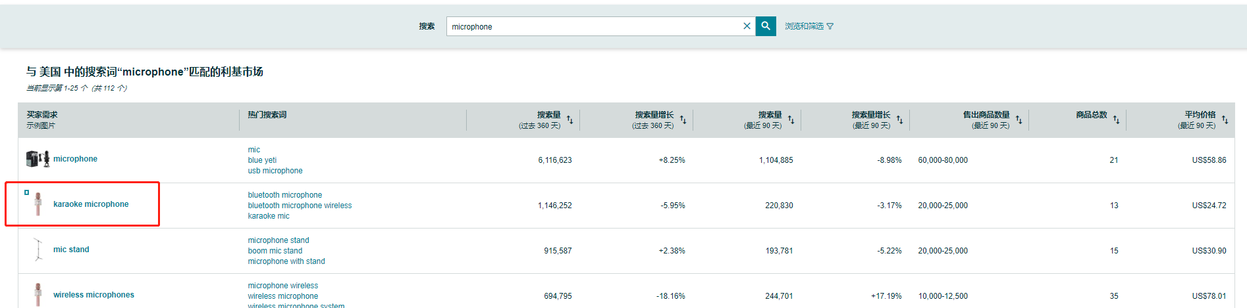
Task: Select the boom mic stand search term
Action: (x=275, y=251)
